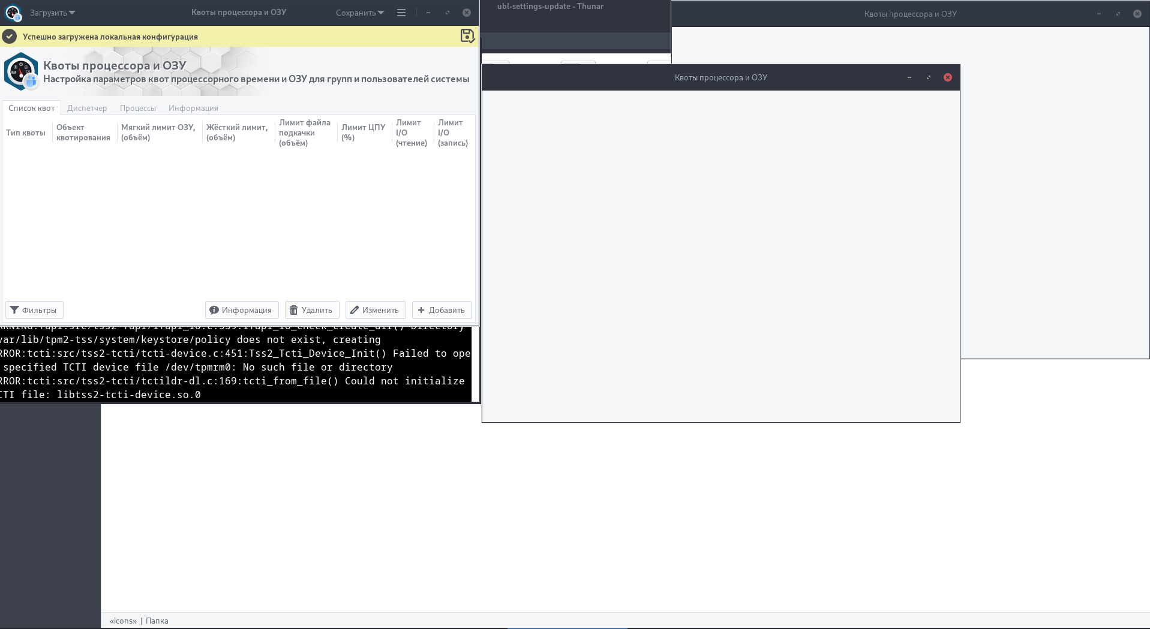Click the Лимит ЦПУ (%) column header
Screen dimensions: 1150x629
(363, 133)
